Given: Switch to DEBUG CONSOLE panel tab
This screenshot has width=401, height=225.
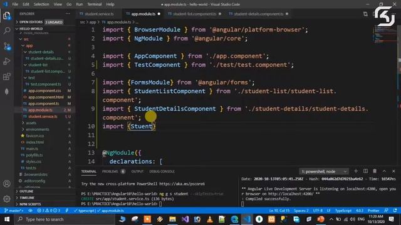Looking at the screenshot, I should 162,171.
